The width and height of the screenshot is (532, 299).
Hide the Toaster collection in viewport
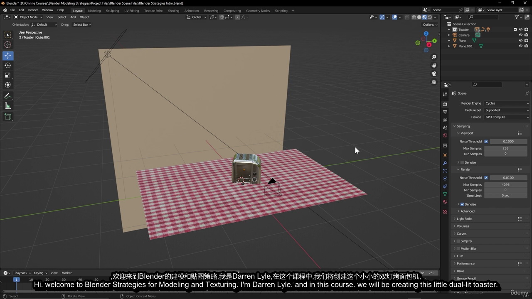pos(520,29)
